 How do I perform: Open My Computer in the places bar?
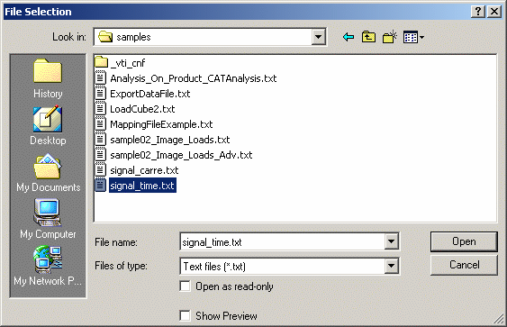click(48, 219)
